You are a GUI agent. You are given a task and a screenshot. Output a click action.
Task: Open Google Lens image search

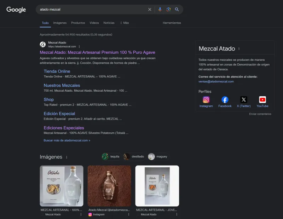[x=168, y=10]
